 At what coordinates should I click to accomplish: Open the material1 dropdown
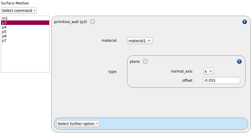click(140, 41)
